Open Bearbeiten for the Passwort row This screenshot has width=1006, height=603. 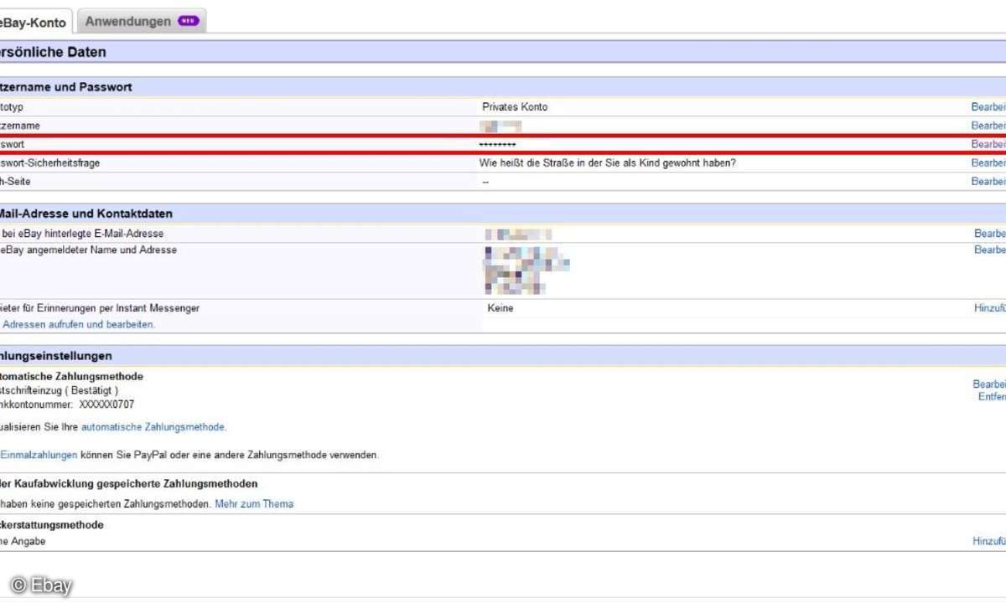(x=988, y=144)
